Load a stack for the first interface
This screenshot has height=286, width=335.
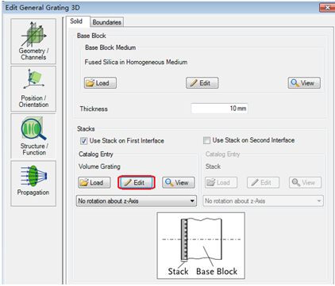pyautogui.click(x=94, y=182)
